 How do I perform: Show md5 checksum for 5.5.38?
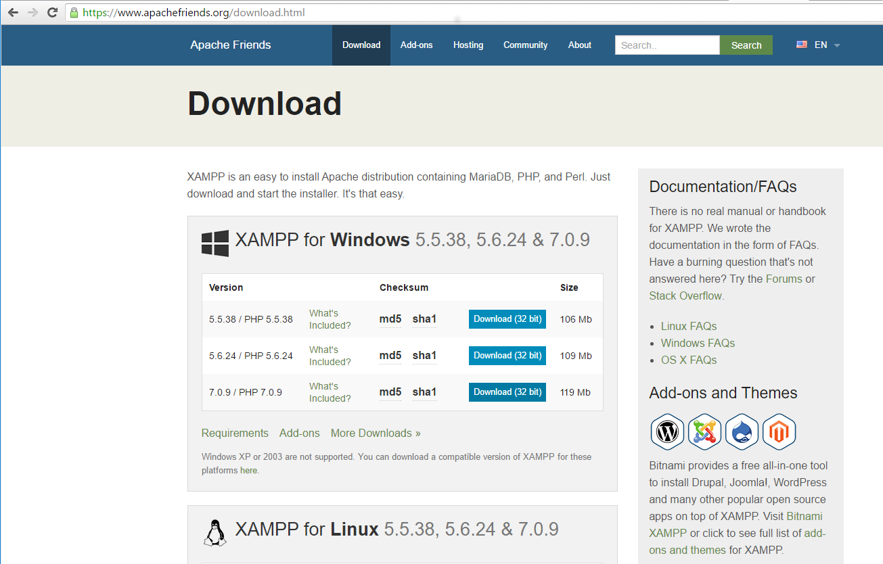click(390, 319)
